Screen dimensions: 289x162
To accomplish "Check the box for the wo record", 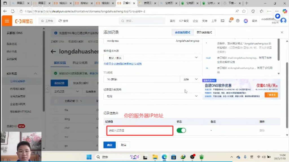I will tap(56, 137).
